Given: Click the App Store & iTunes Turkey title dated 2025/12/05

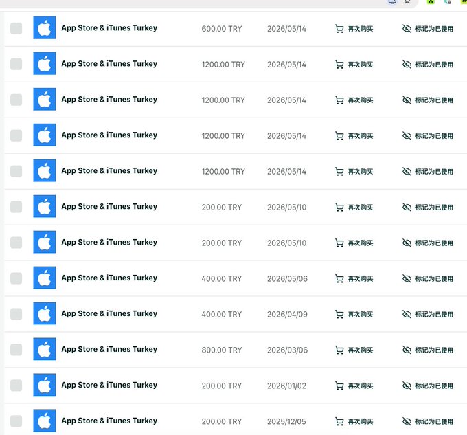Looking at the screenshot, I should 109,421.
